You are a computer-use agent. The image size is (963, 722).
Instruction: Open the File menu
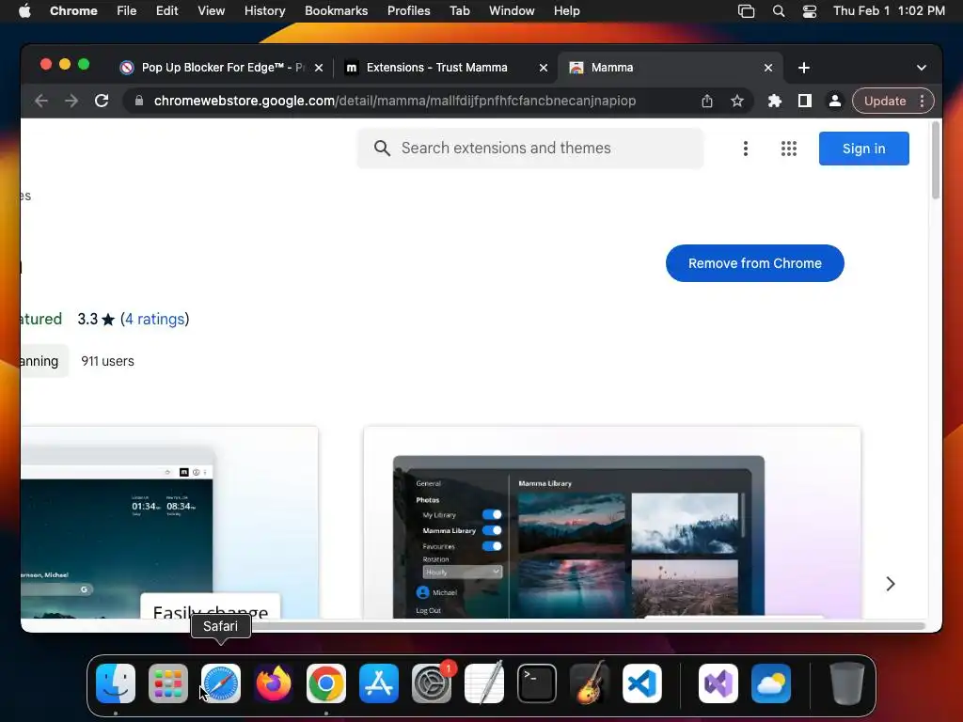tap(127, 11)
